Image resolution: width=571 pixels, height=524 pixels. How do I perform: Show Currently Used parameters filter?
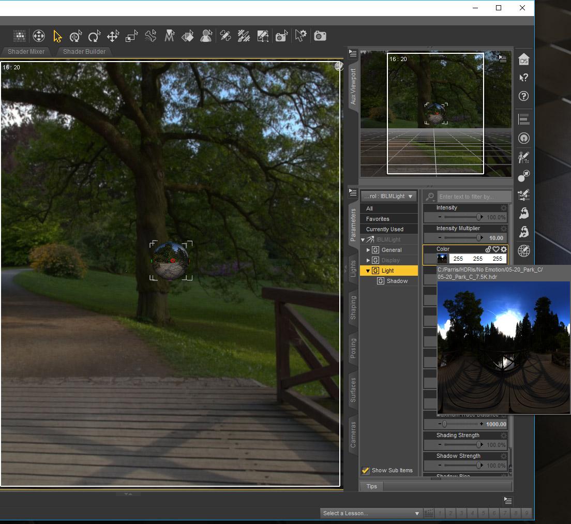coord(389,229)
